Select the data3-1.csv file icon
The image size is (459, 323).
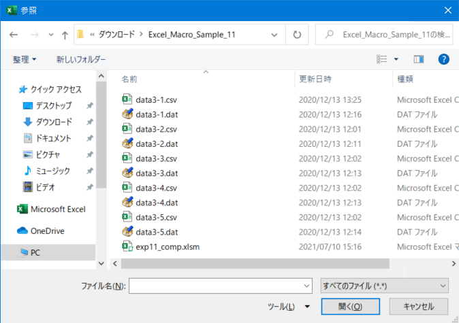point(127,99)
